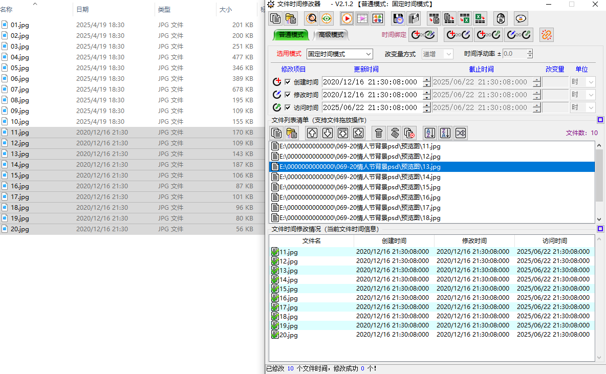The height and width of the screenshot is (374, 606).
Task: Click the green eye preview toolbar icon
Action: [327, 18]
